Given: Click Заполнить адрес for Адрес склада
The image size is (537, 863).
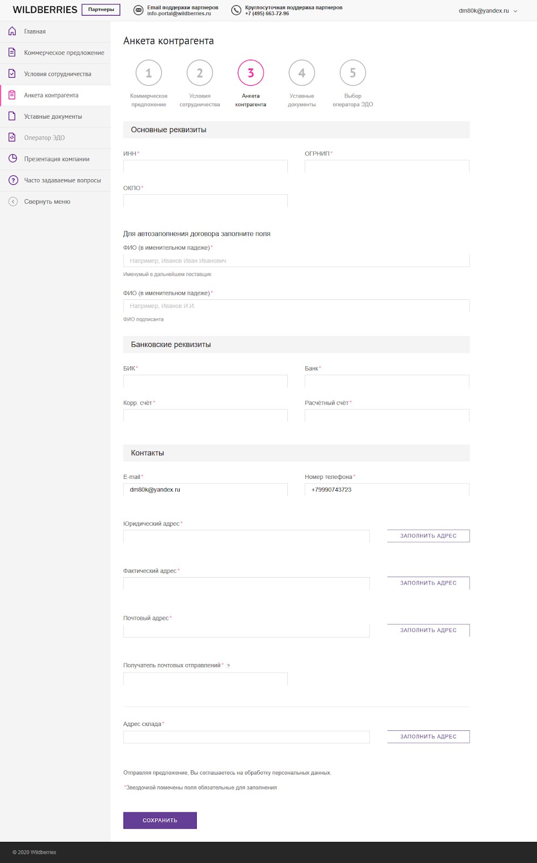Looking at the screenshot, I should (428, 736).
